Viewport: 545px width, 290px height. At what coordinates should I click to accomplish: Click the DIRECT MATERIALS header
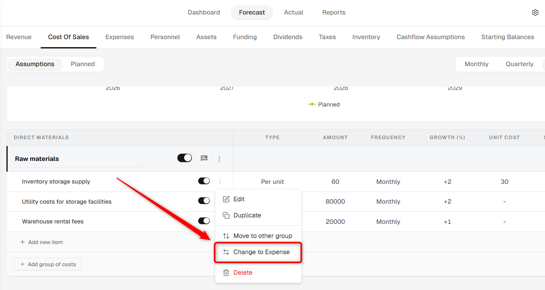41,138
